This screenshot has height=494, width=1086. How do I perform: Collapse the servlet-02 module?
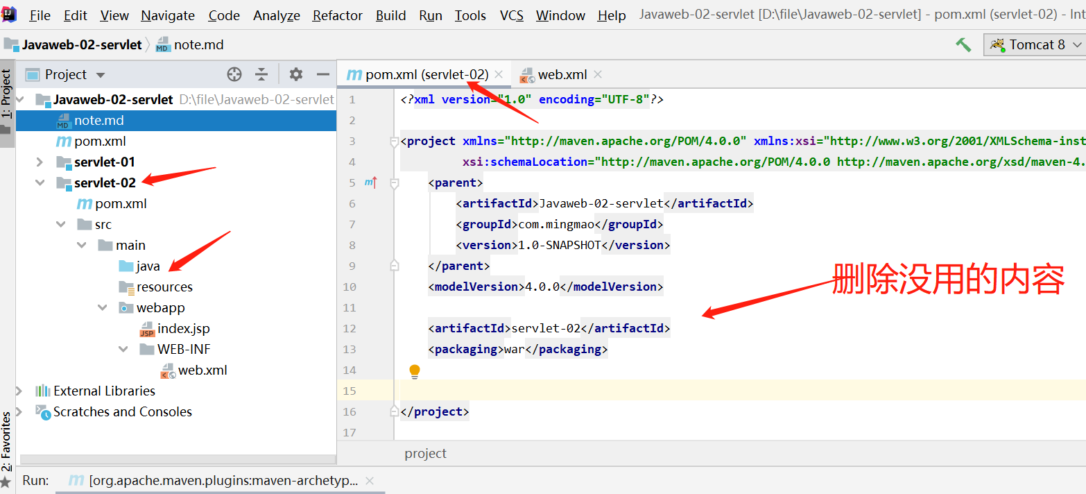tap(40, 182)
